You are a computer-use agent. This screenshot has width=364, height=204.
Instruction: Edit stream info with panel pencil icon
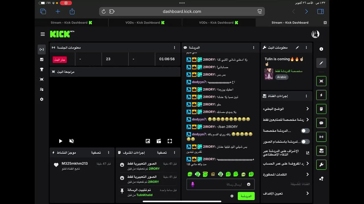297,48
